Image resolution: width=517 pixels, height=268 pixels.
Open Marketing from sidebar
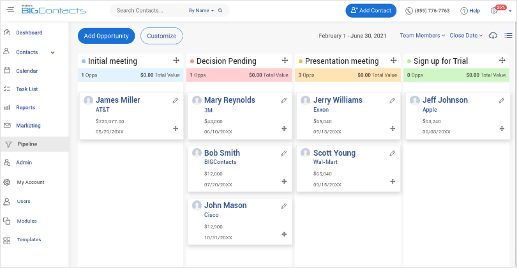[x=28, y=126]
